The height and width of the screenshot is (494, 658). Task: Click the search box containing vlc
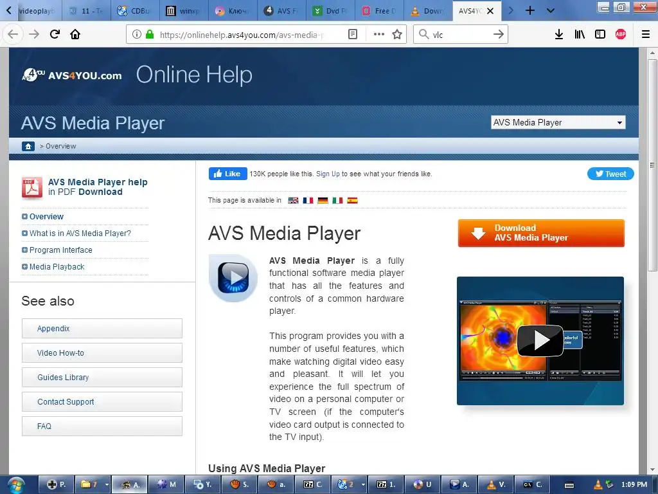461,35
